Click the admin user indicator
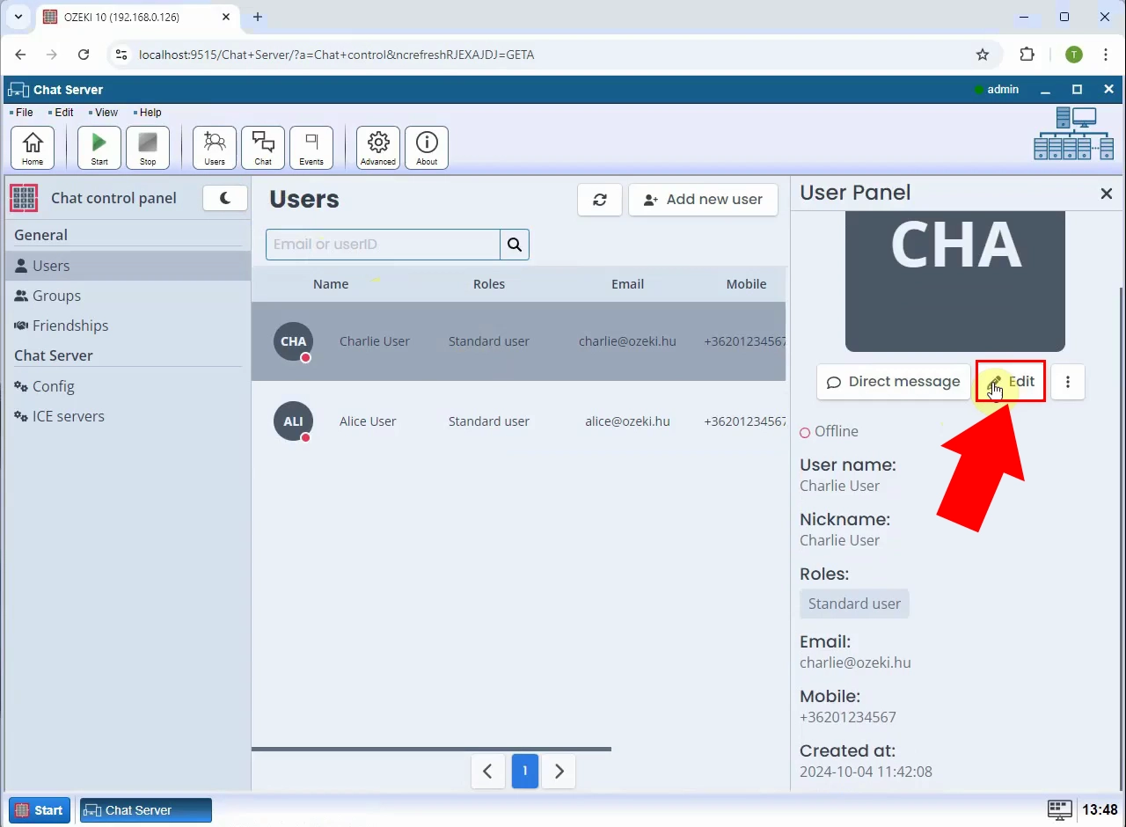The height and width of the screenshot is (827, 1126). point(997,90)
